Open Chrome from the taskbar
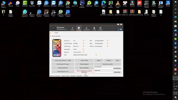Viewport: 178px width, 100px height. click(175, 56)
